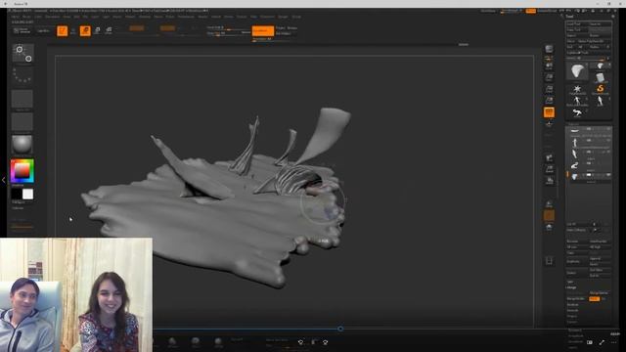Click Import in Tool panel
The image size is (626, 352).
pos(577,35)
